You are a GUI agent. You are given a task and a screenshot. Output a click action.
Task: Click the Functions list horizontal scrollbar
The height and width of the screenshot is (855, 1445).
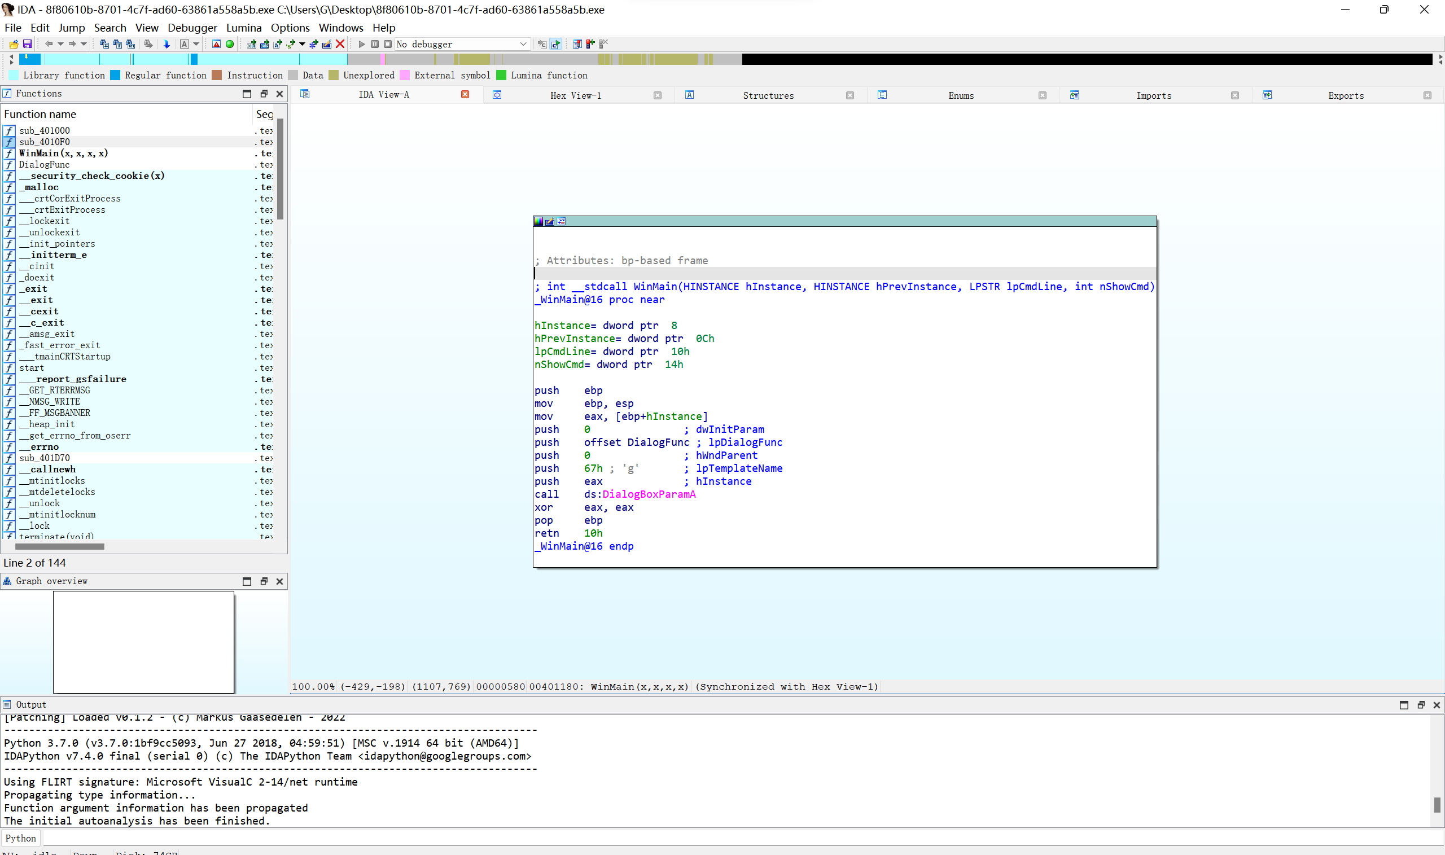(x=60, y=546)
